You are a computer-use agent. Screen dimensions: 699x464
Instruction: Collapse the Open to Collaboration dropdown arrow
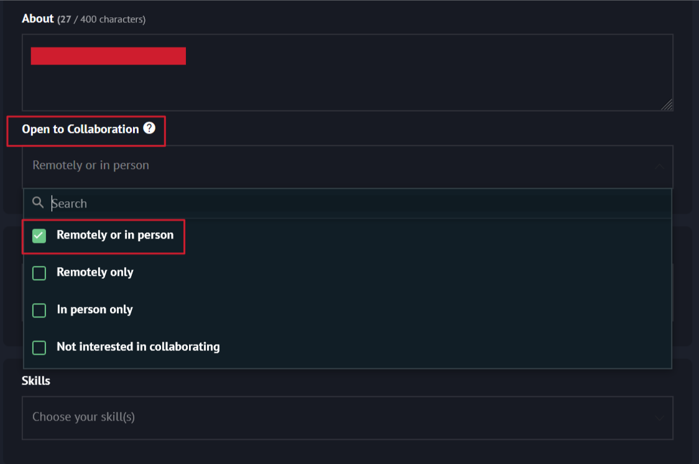(x=659, y=166)
